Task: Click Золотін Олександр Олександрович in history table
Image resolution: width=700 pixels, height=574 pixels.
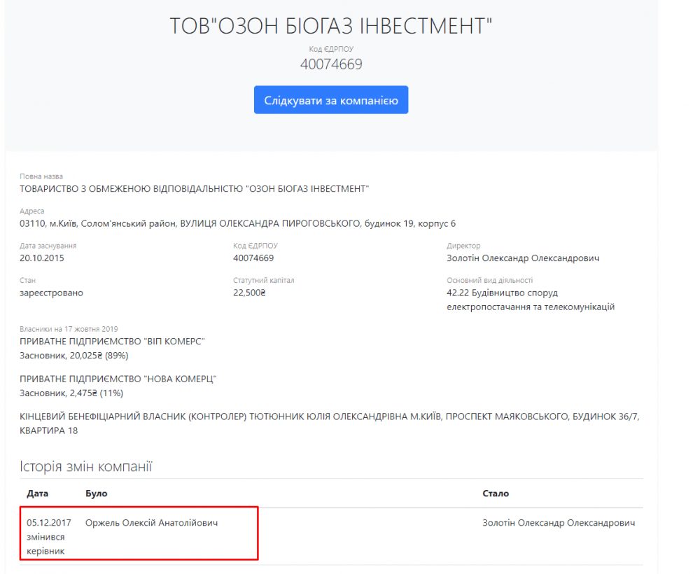Action: [x=559, y=523]
